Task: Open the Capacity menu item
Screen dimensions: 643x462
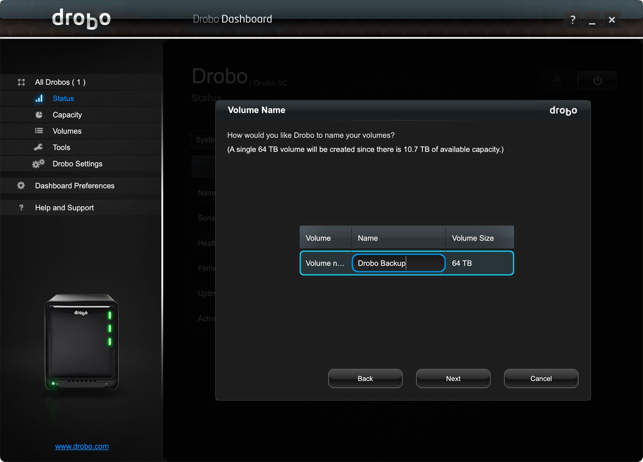Action: pyautogui.click(x=67, y=115)
